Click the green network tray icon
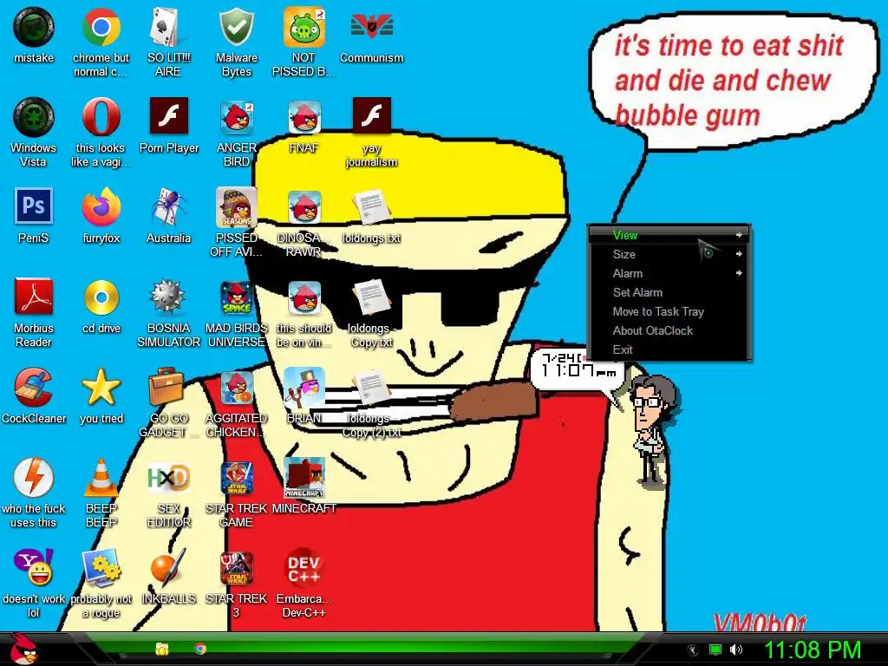This screenshot has height=666, width=888. [715, 650]
